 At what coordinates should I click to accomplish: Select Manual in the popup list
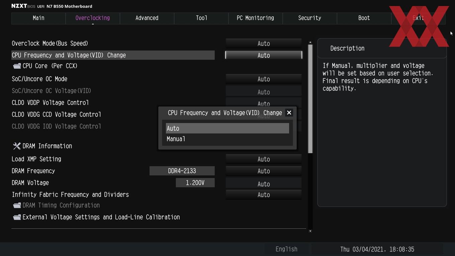227,139
